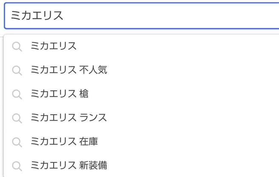
Task: Pick the ミカエリス 槍 suggestion
Action: [x=141, y=94]
